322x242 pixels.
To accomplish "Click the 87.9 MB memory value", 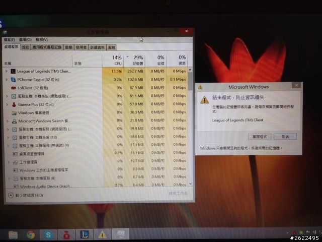I will [x=136, y=88].
